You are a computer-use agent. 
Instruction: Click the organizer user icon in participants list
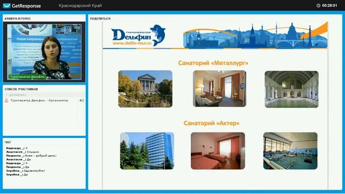6,101
